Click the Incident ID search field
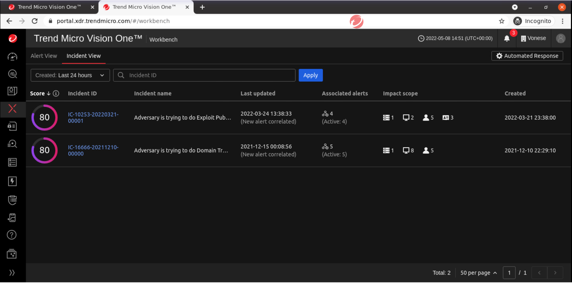This screenshot has width=572, height=283. click(x=208, y=75)
